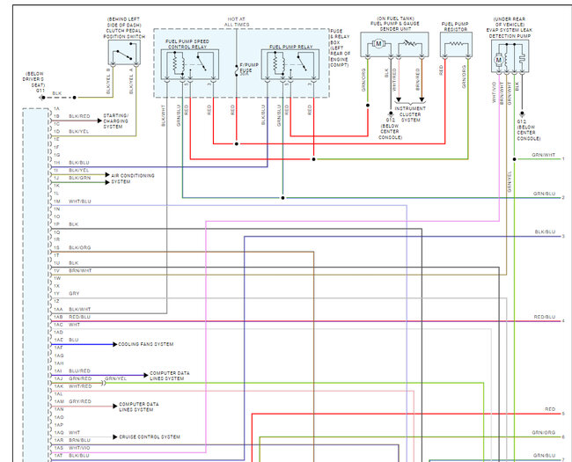The width and height of the screenshot is (572, 462).
Task: Click the AIR CONDITIONING SYSTEM label
Action: pyautogui.click(x=133, y=179)
